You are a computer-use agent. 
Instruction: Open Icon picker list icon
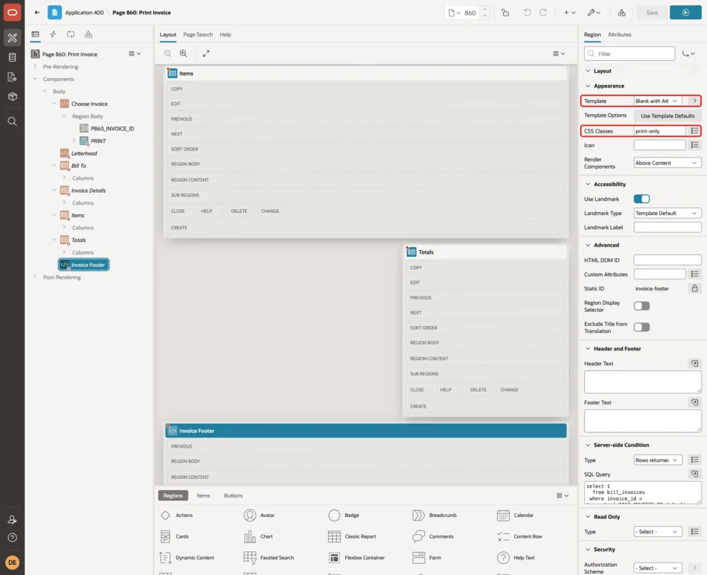pos(695,145)
